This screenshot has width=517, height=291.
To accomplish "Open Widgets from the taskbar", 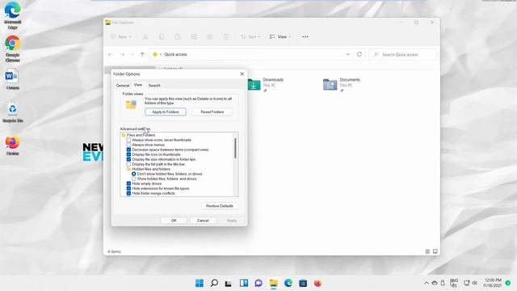I will coord(244,283).
